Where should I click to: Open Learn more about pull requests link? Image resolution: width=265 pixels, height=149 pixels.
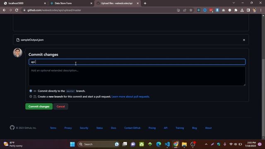130,96
